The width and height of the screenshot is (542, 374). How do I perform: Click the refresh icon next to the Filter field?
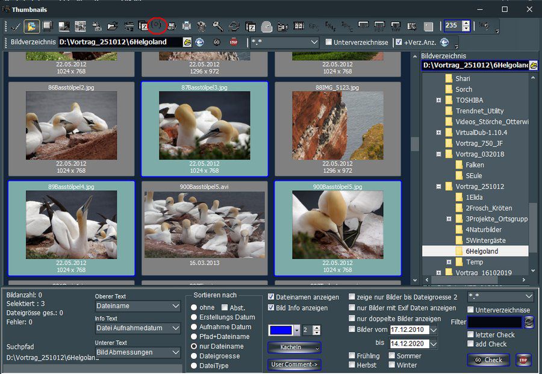529,322
